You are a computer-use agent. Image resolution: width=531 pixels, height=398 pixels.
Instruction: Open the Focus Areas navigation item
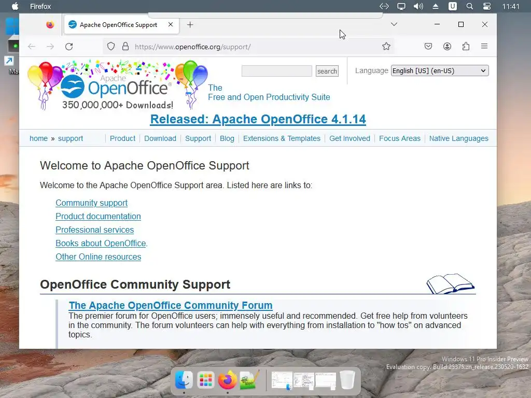coord(400,138)
